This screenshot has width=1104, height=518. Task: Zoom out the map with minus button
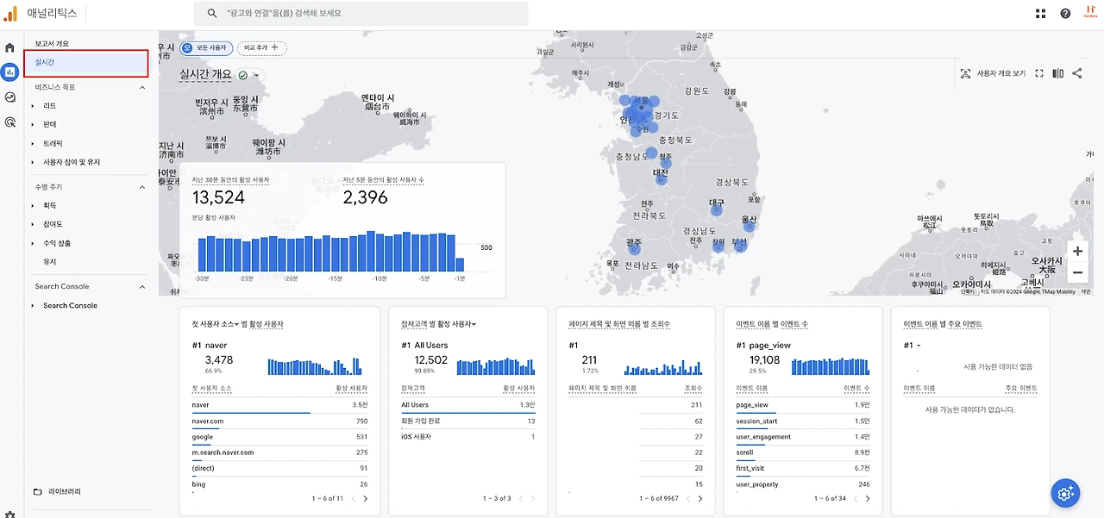click(1077, 273)
